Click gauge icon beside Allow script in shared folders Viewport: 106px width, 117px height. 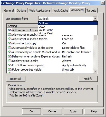[x=9, y=39]
